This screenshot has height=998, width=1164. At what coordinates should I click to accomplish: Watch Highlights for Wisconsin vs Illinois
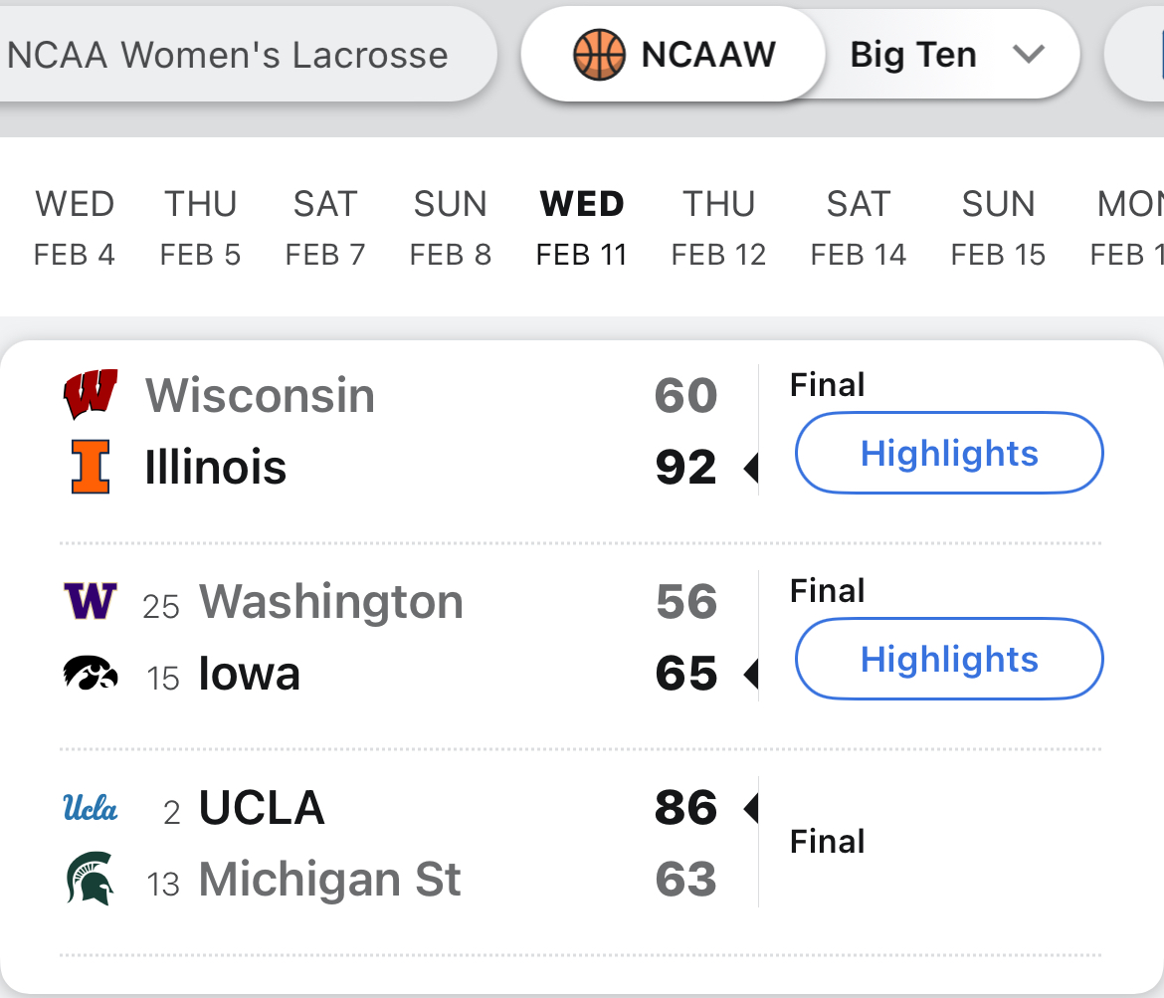coord(949,454)
